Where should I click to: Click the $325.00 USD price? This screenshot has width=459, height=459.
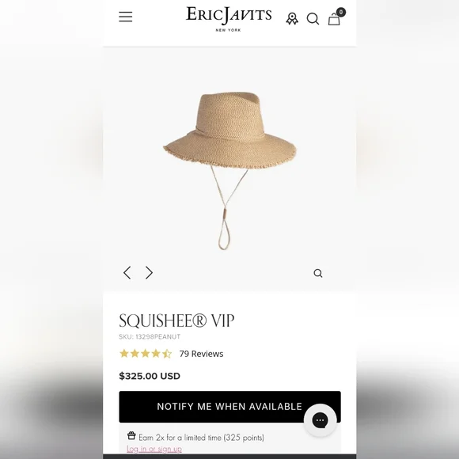150,376
